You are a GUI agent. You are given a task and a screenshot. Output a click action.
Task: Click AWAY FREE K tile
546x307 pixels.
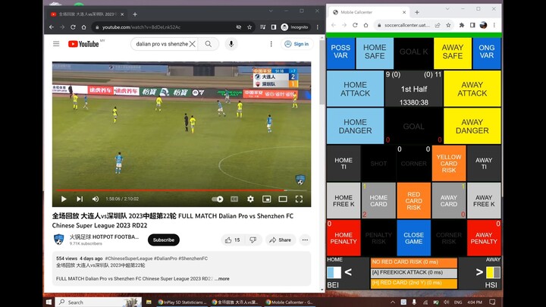pyautogui.click(x=484, y=200)
